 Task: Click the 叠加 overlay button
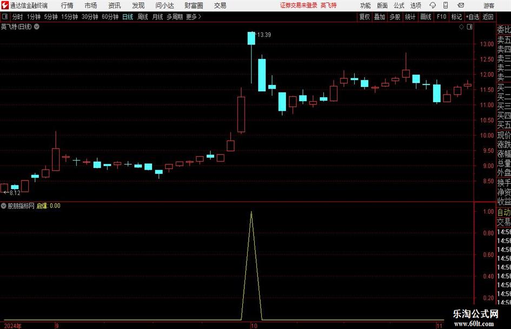(380, 17)
